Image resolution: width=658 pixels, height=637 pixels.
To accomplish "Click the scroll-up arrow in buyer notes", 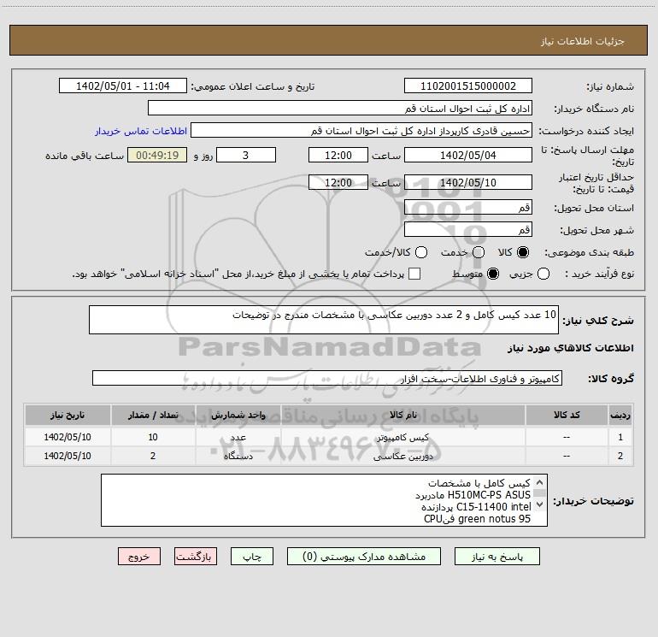I will 540,482.
